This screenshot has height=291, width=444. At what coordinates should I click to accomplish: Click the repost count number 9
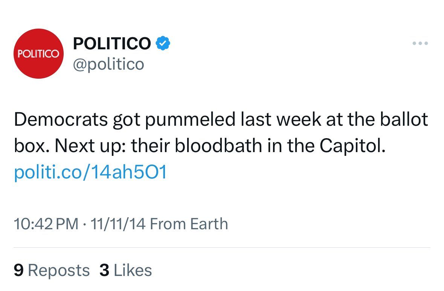point(18,270)
